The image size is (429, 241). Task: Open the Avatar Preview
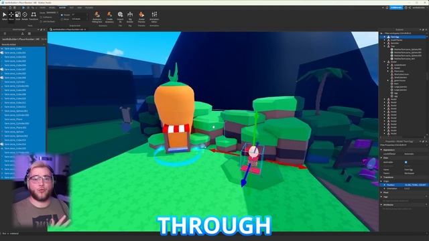(x=141, y=17)
